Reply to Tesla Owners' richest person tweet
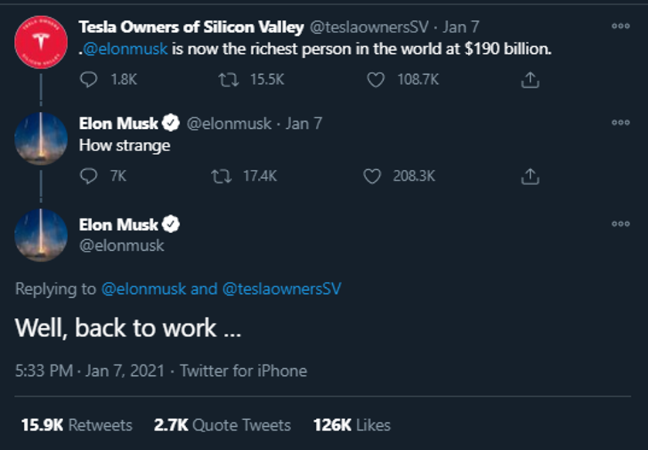This screenshot has height=450, width=648. (90, 80)
